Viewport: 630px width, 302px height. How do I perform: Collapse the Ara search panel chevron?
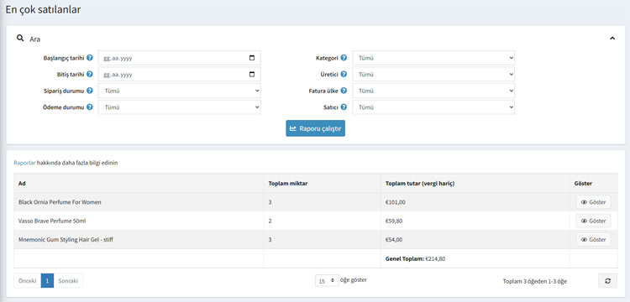click(612, 39)
